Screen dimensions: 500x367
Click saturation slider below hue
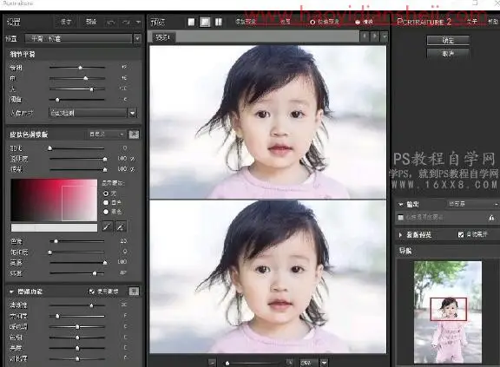(77, 252)
